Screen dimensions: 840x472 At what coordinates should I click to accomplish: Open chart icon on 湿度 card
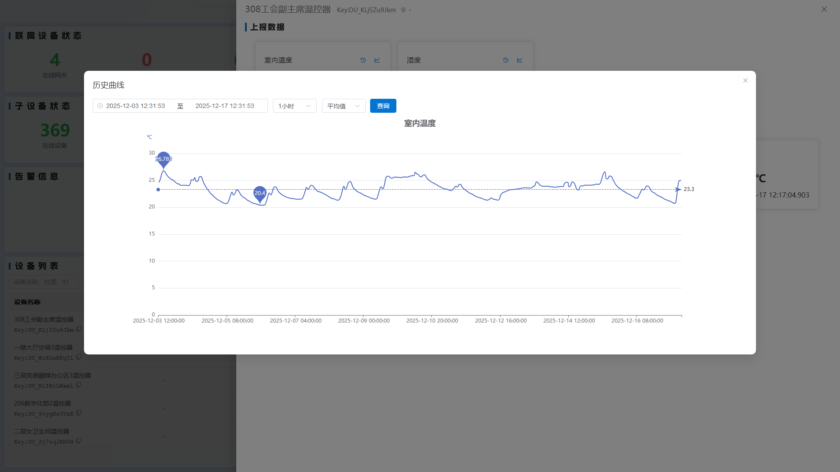(x=520, y=60)
